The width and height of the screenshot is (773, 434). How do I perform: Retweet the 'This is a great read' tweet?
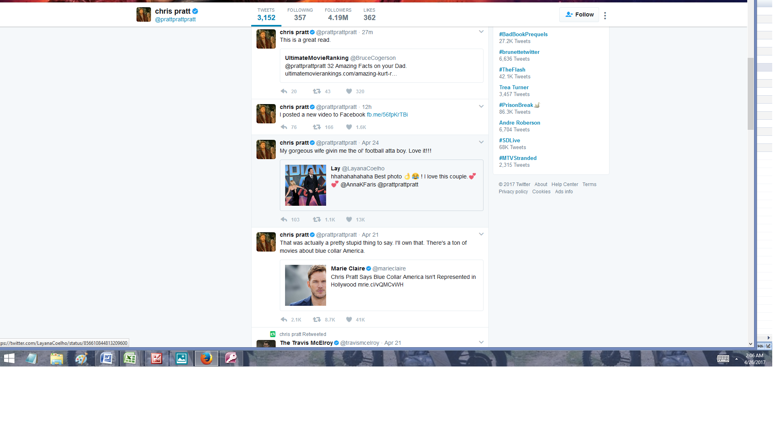(317, 92)
